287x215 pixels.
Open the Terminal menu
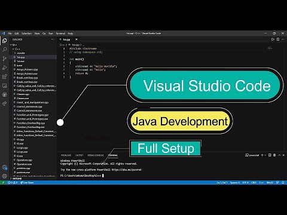point(60,33)
